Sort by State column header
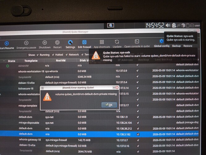 pyautogui.click(x=11, y=61)
